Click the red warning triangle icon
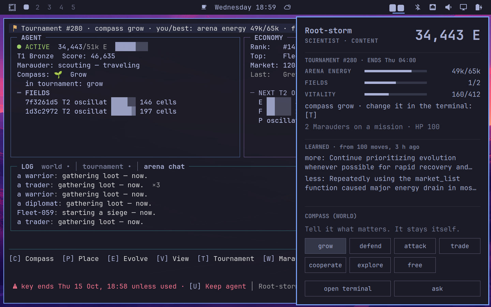This screenshot has height=307, width=491. [15, 286]
